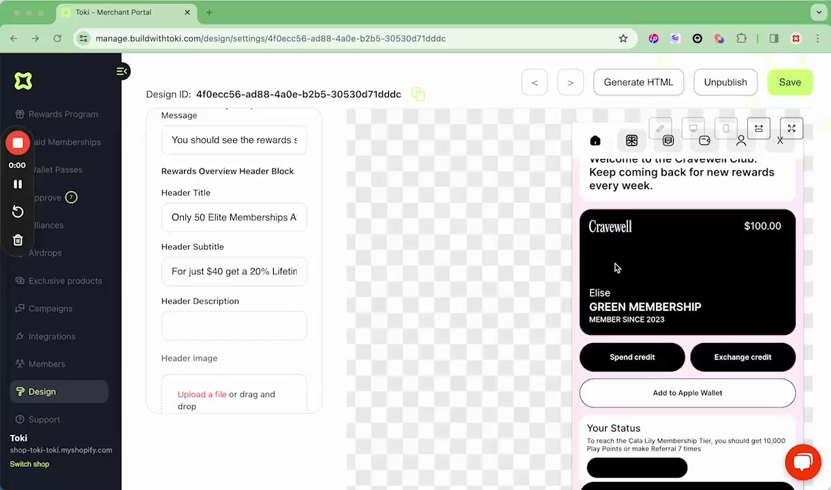Go to the previous design with the < button
This screenshot has height=490, width=831.
535,82
